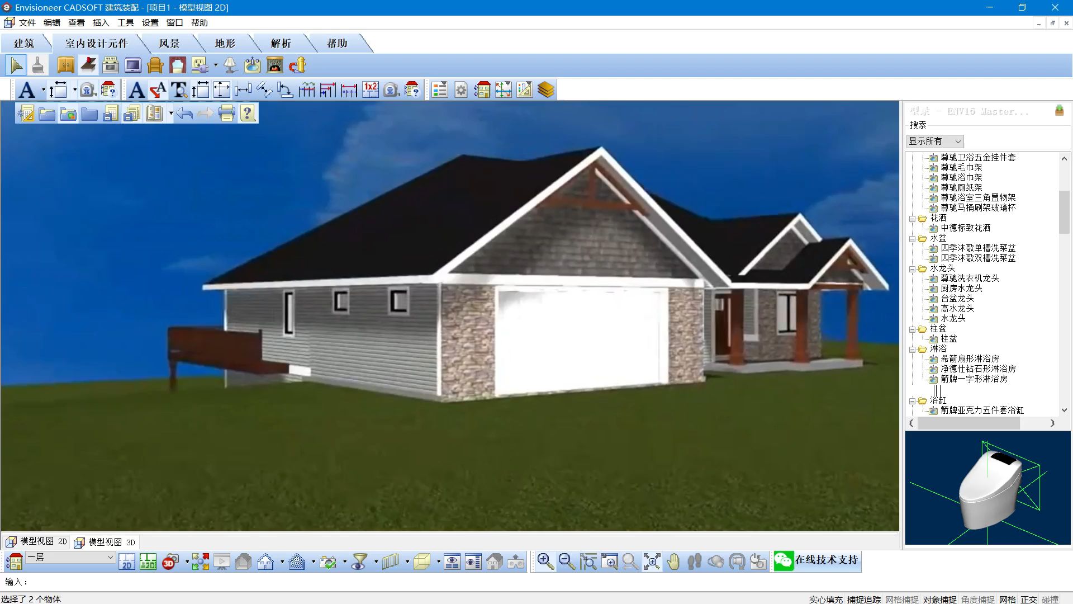The width and height of the screenshot is (1073, 604).
Task: Select 厨房水龙头 item in catalog tree
Action: point(961,289)
